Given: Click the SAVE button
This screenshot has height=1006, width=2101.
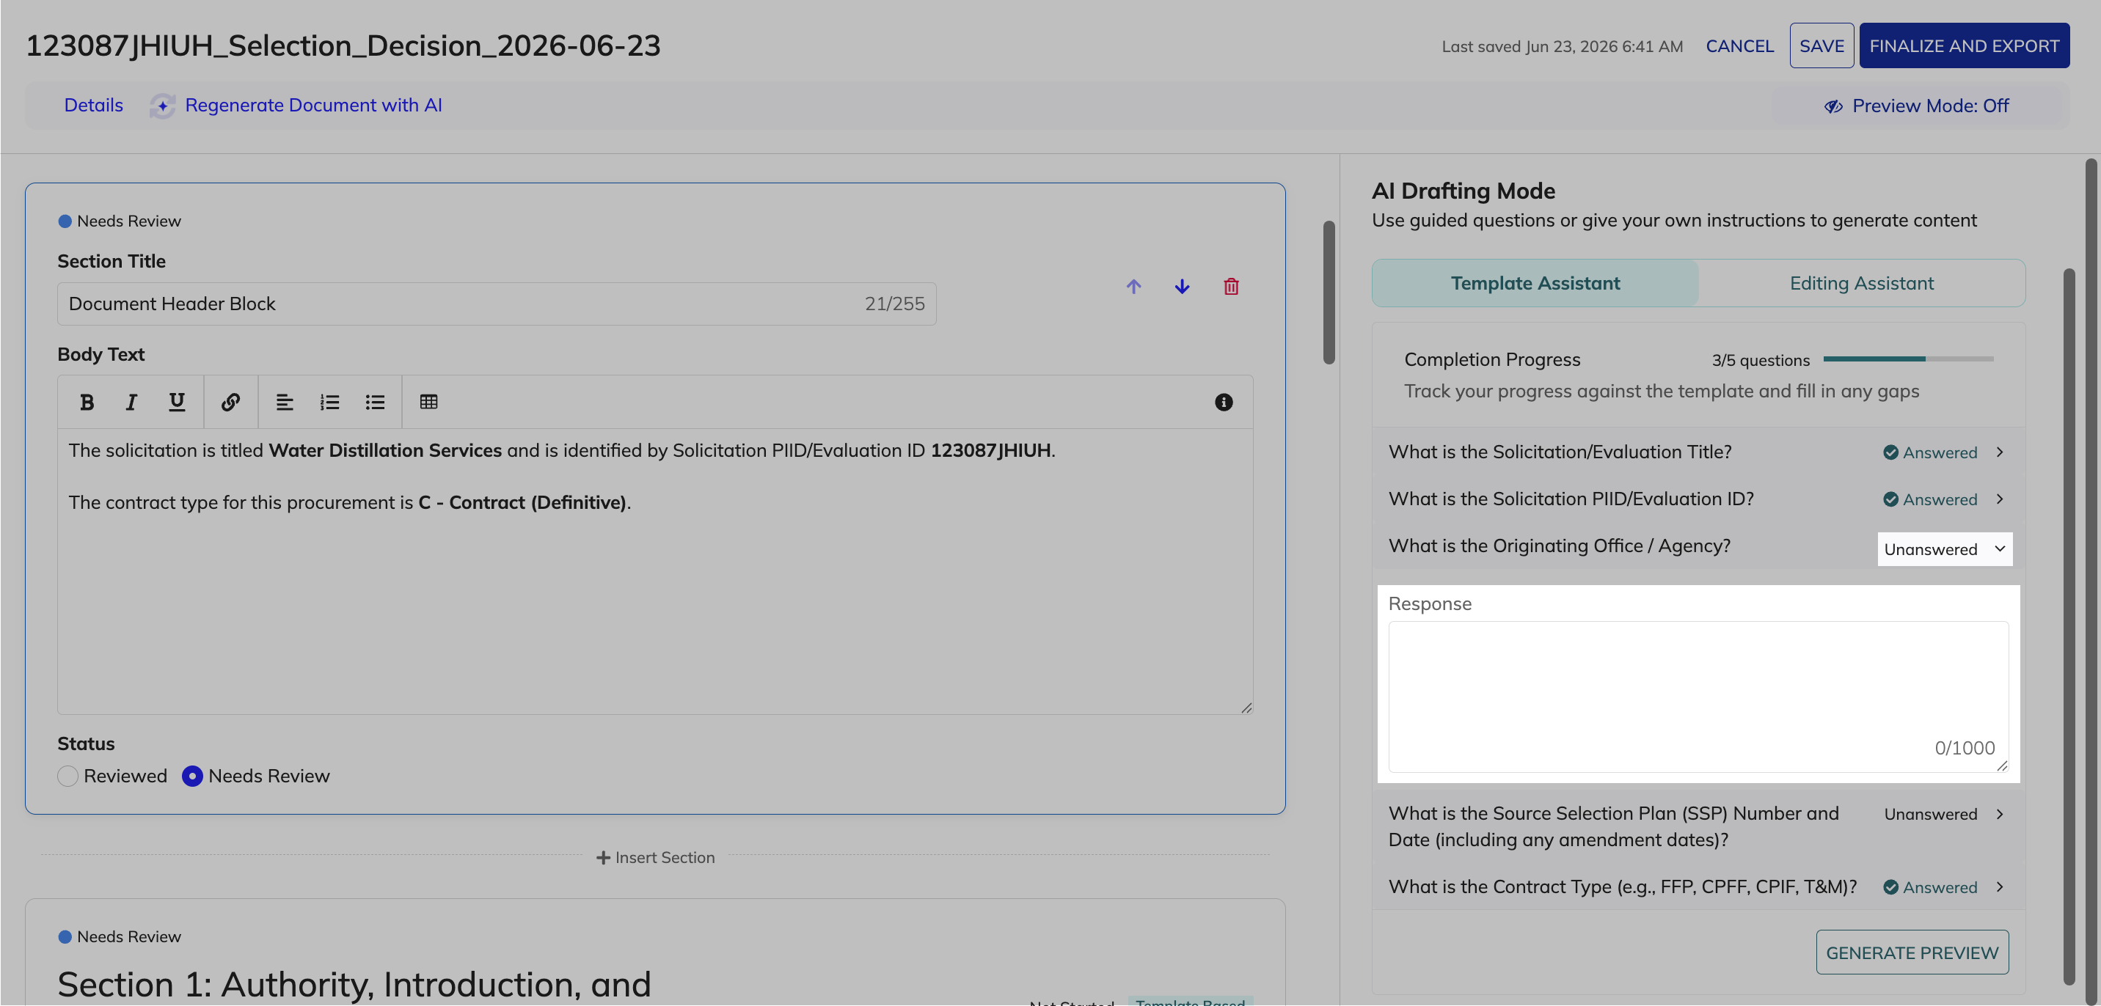Looking at the screenshot, I should click(1822, 45).
